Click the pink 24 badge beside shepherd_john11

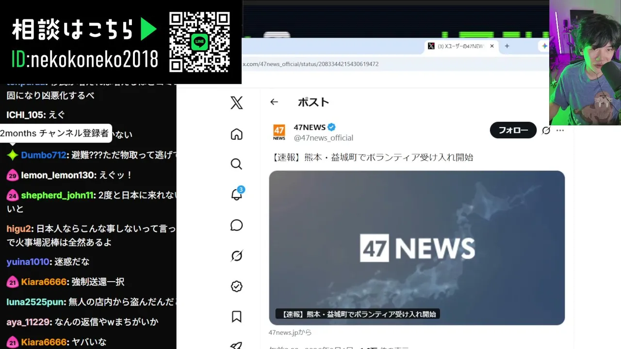click(13, 195)
